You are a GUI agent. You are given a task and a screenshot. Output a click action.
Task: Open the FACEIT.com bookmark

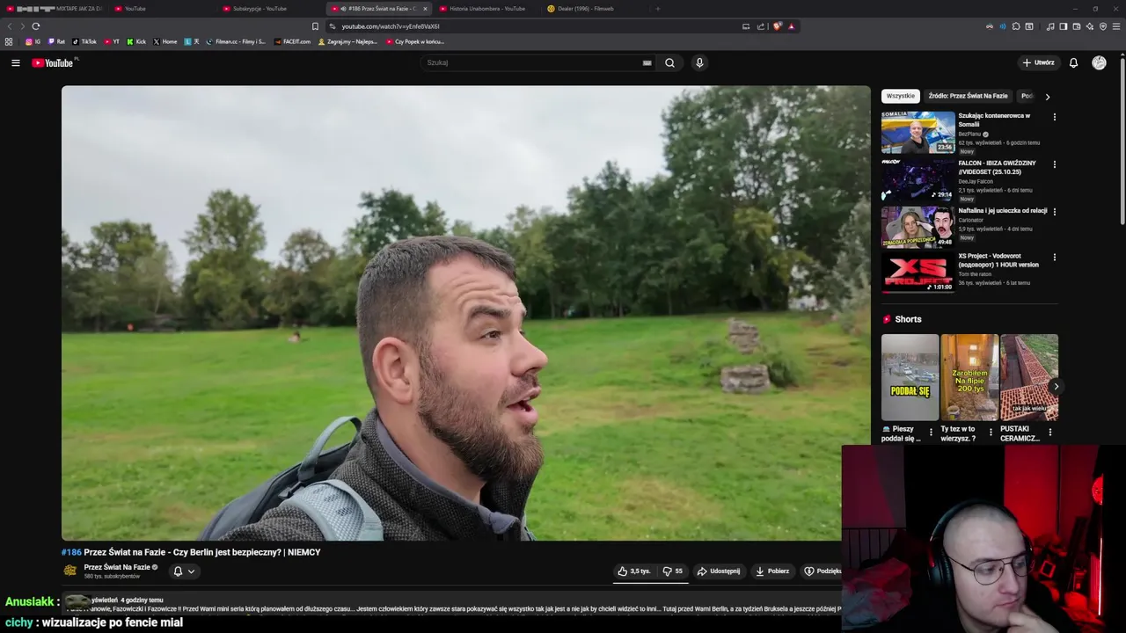tap(293, 41)
